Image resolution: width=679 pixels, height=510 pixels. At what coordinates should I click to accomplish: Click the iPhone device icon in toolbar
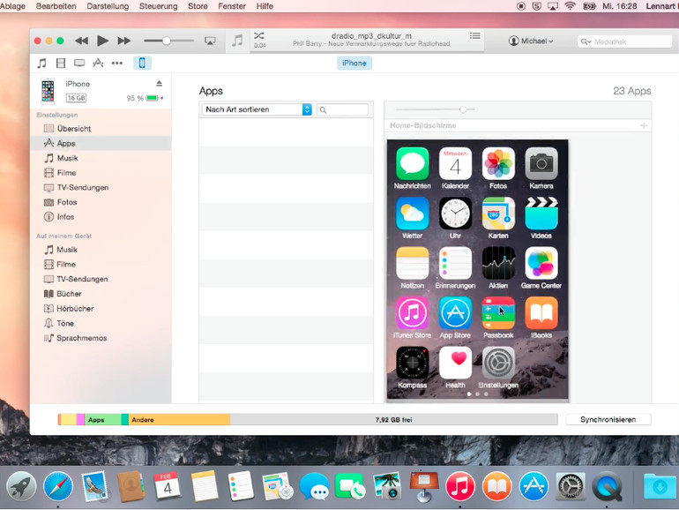click(x=142, y=64)
